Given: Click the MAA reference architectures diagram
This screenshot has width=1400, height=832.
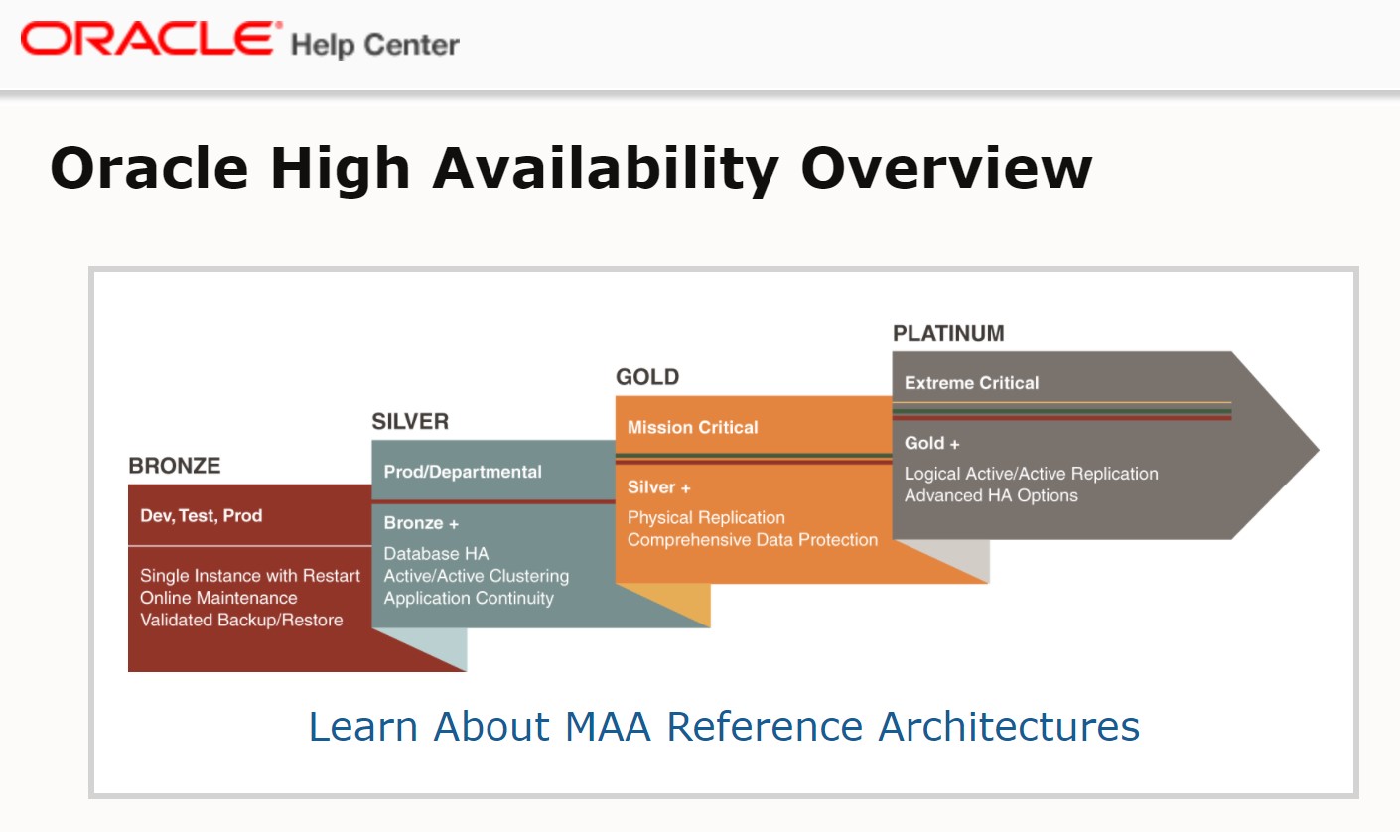Looking at the screenshot, I should (x=724, y=497).
